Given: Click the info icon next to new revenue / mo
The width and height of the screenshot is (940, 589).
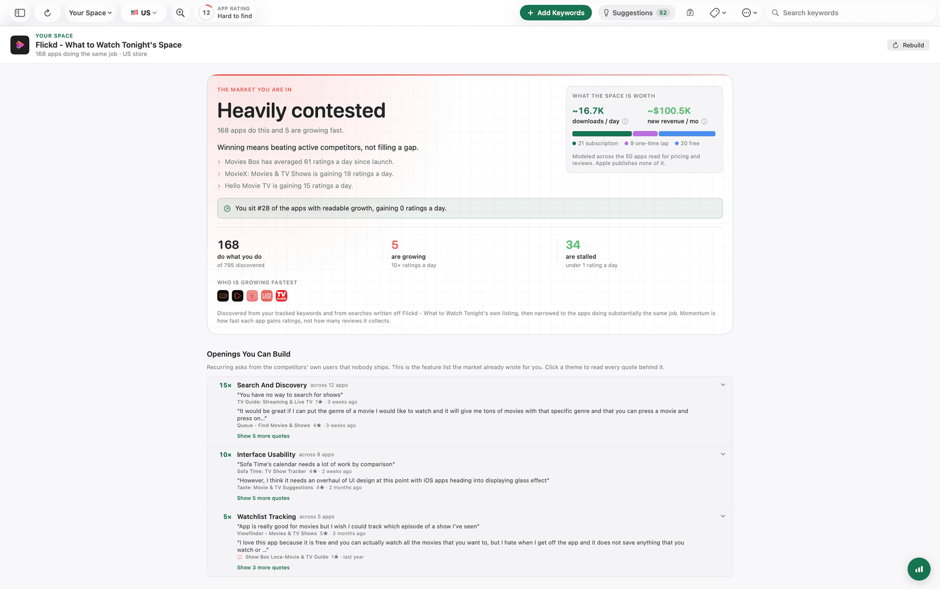Looking at the screenshot, I should (704, 122).
